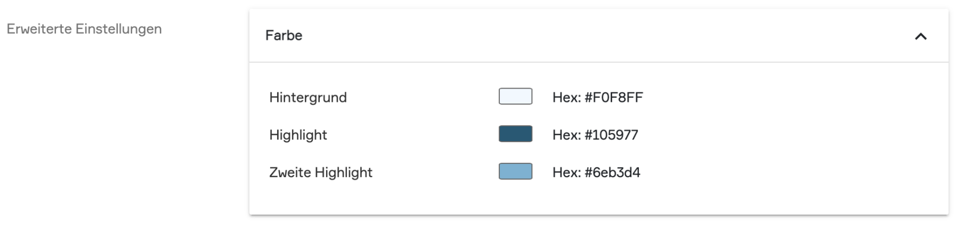This screenshot has height=225, width=959.
Task: Select the Zweite Highlight label
Action: pos(321,172)
